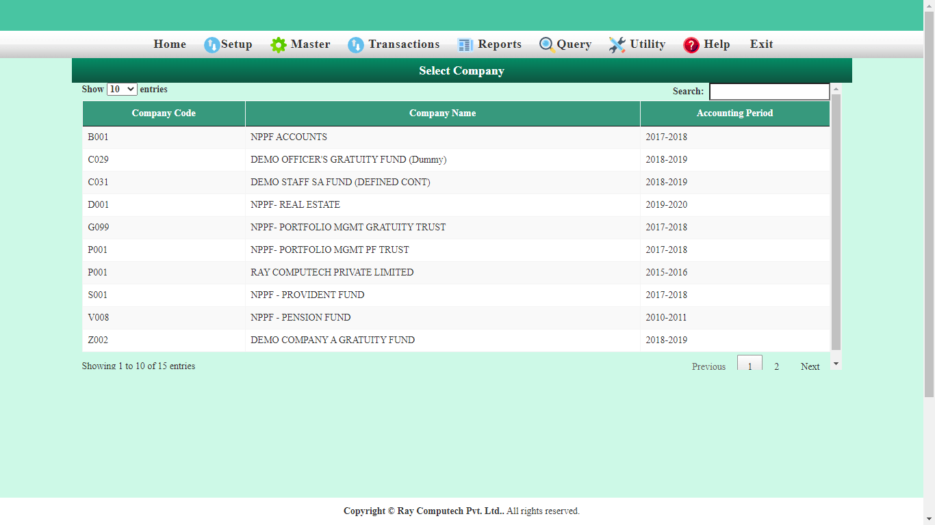
Task: Open the Show entries dropdown
Action: pyautogui.click(x=122, y=90)
